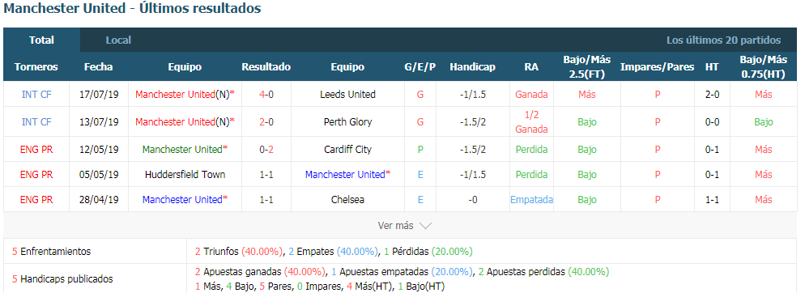This screenshot has height=293, width=805.
Task: Click the Empatada handicap result for Chelsea
Action: coord(531,200)
